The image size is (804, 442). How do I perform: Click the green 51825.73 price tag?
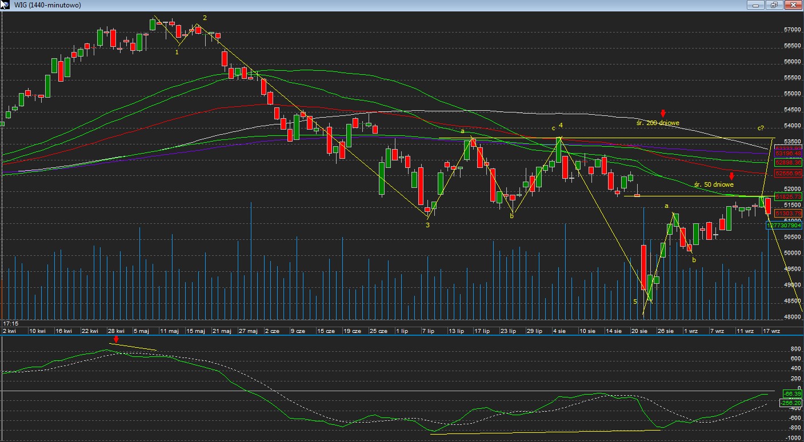788,196
